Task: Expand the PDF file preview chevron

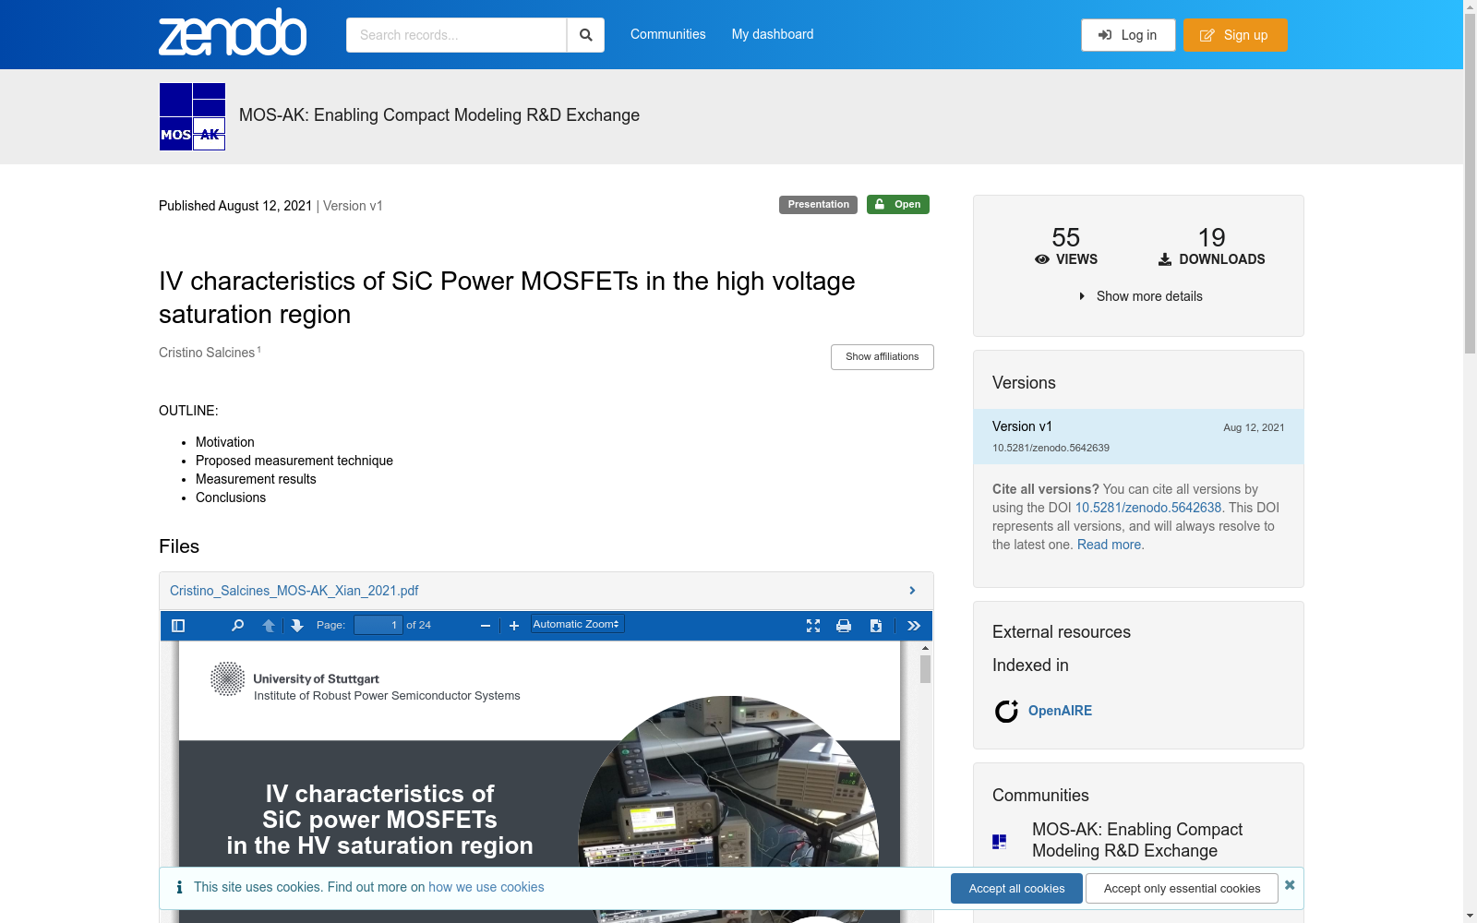Action: (912, 591)
